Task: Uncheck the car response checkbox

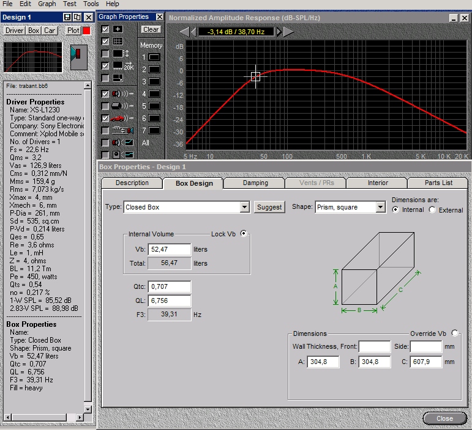Action: 105,118
